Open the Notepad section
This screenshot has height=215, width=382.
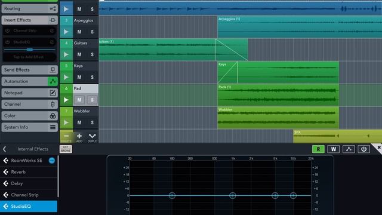(29, 93)
